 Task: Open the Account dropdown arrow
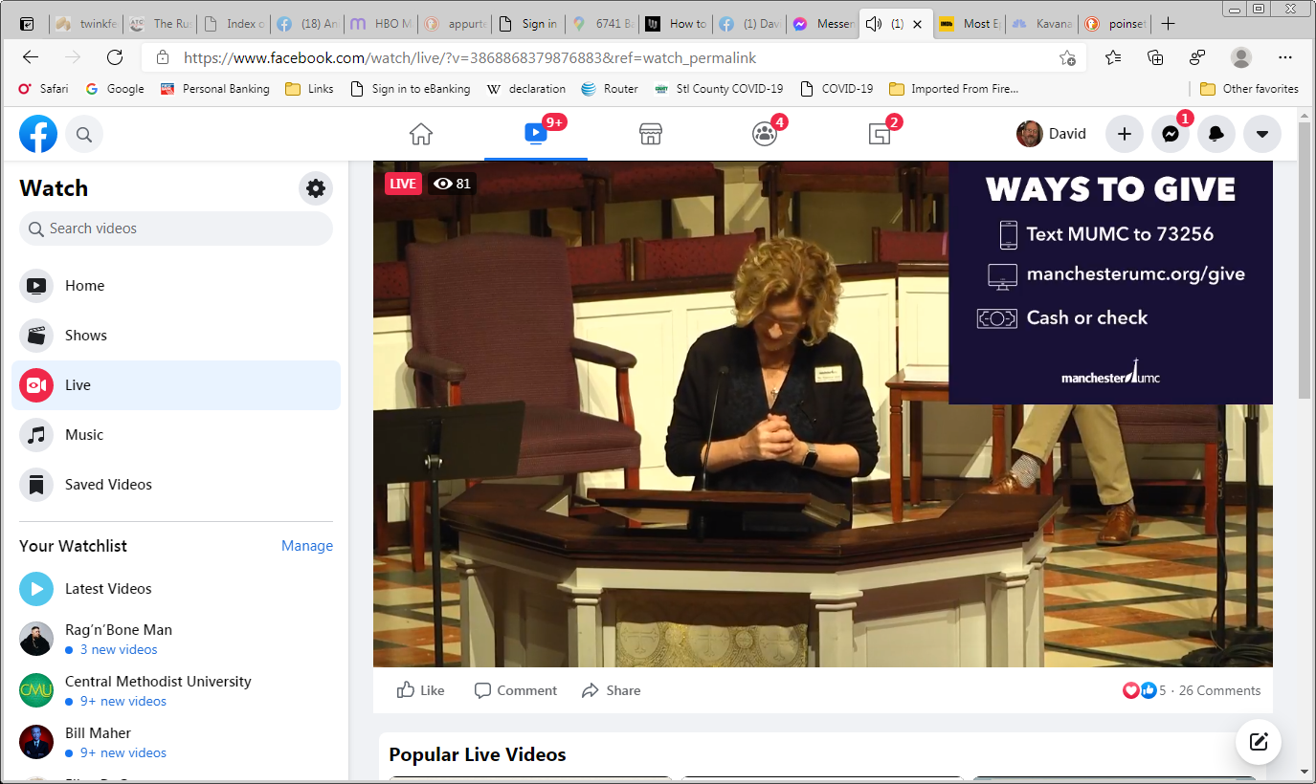(1261, 134)
